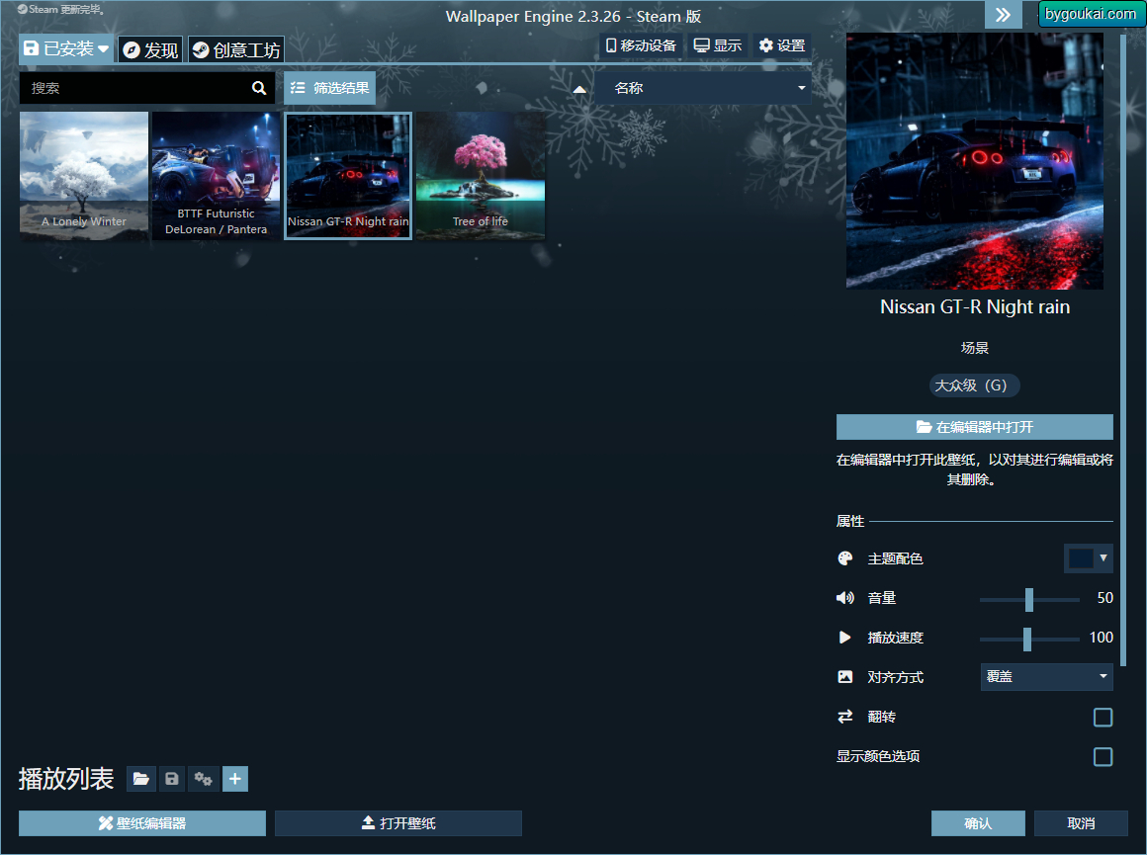
Task: Open 设置 settings
Action: point(782,45)
